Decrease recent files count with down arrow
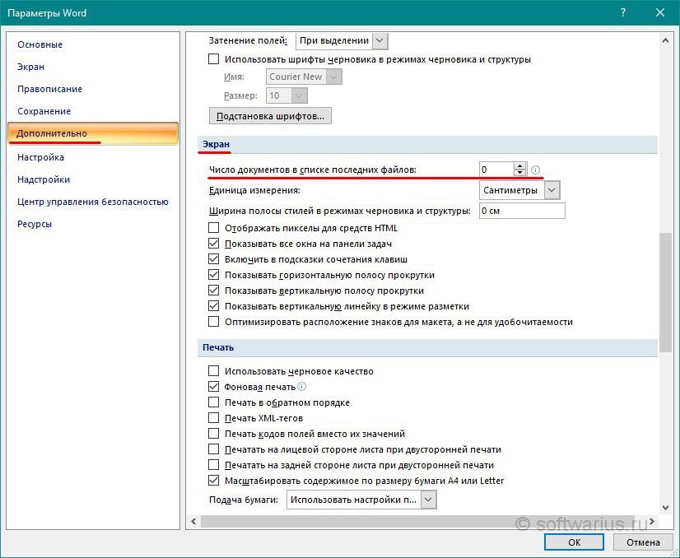680x558 pixels. coord(520,173)
